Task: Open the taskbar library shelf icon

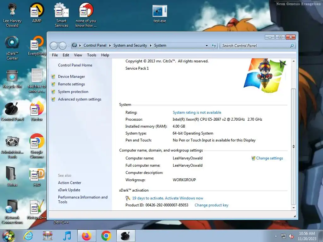Action: point(48,236)
